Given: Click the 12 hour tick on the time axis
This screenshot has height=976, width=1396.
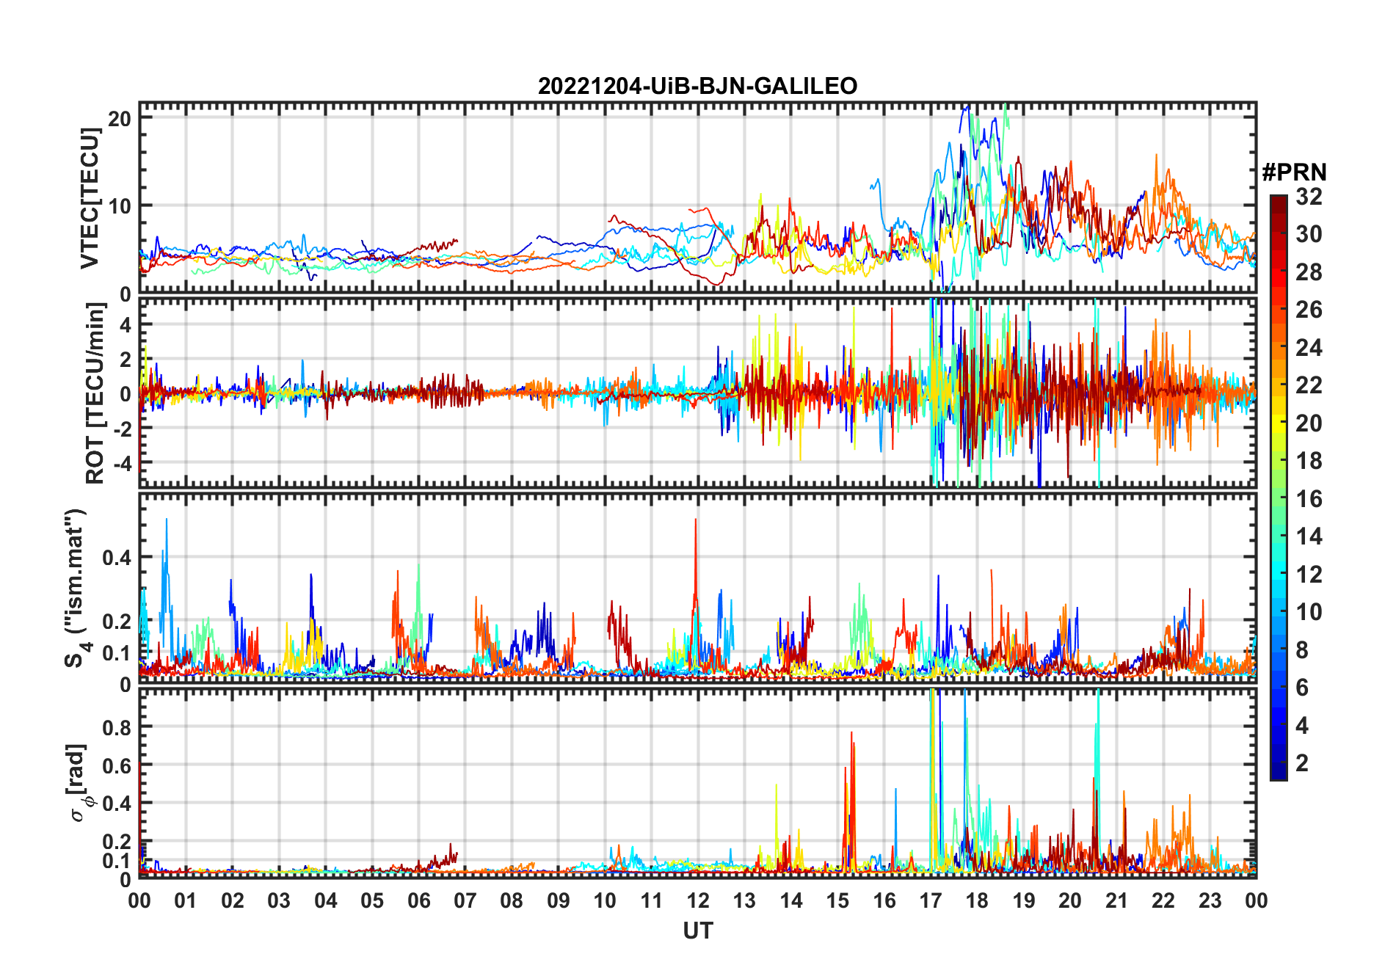Looking at the screenshot, I should click(x=698, y=900).
